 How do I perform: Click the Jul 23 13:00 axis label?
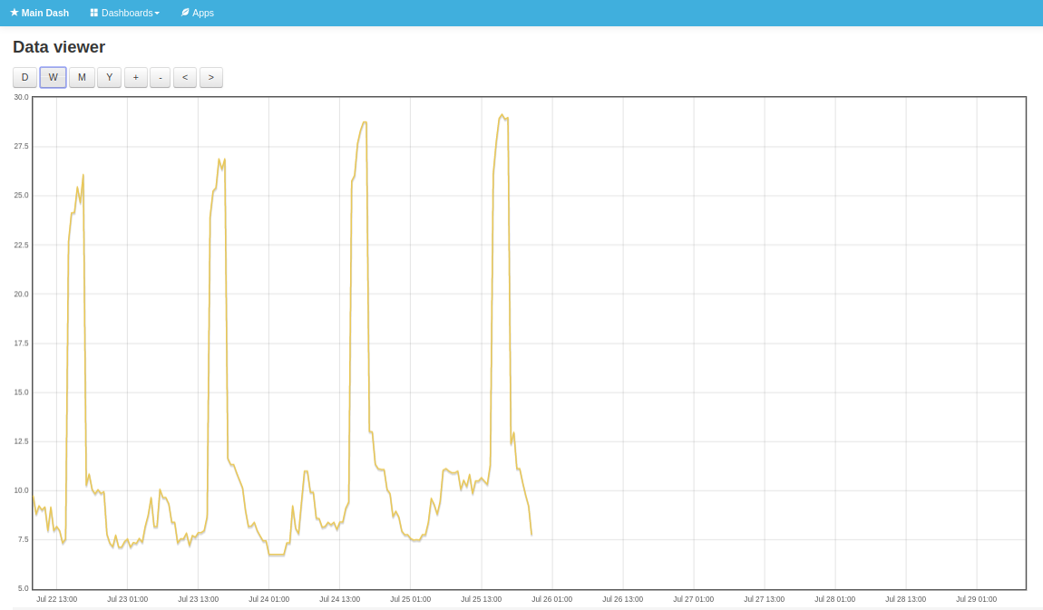coord(199,599)
